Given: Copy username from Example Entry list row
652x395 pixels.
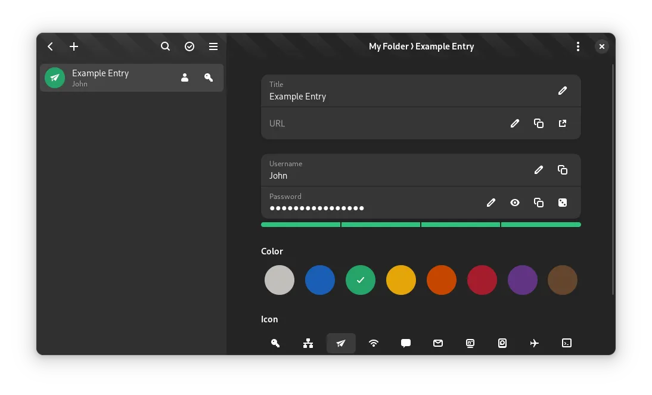Looking at the screenshot, I should click(185, 77).
